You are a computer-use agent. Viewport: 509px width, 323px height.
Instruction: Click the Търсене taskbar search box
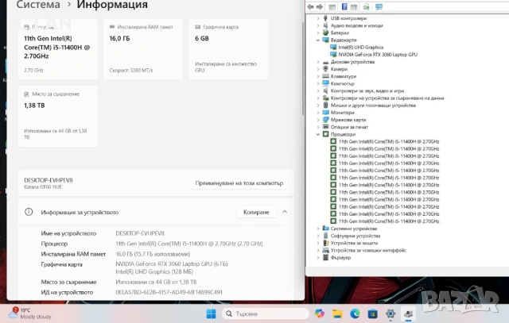pos(265,313)
